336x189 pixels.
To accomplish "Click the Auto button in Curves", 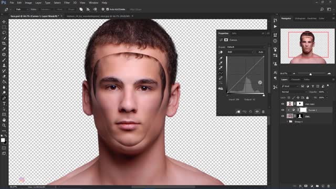I will (260, 52).
